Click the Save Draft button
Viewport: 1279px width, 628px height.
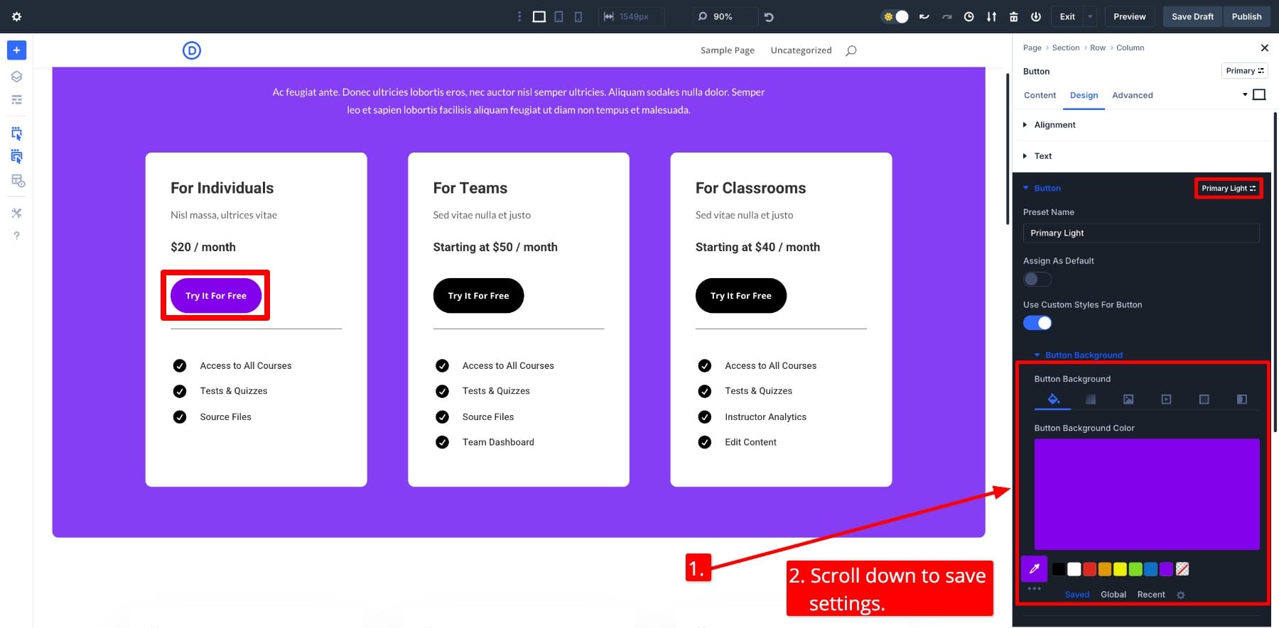(x=1192, y=16)
